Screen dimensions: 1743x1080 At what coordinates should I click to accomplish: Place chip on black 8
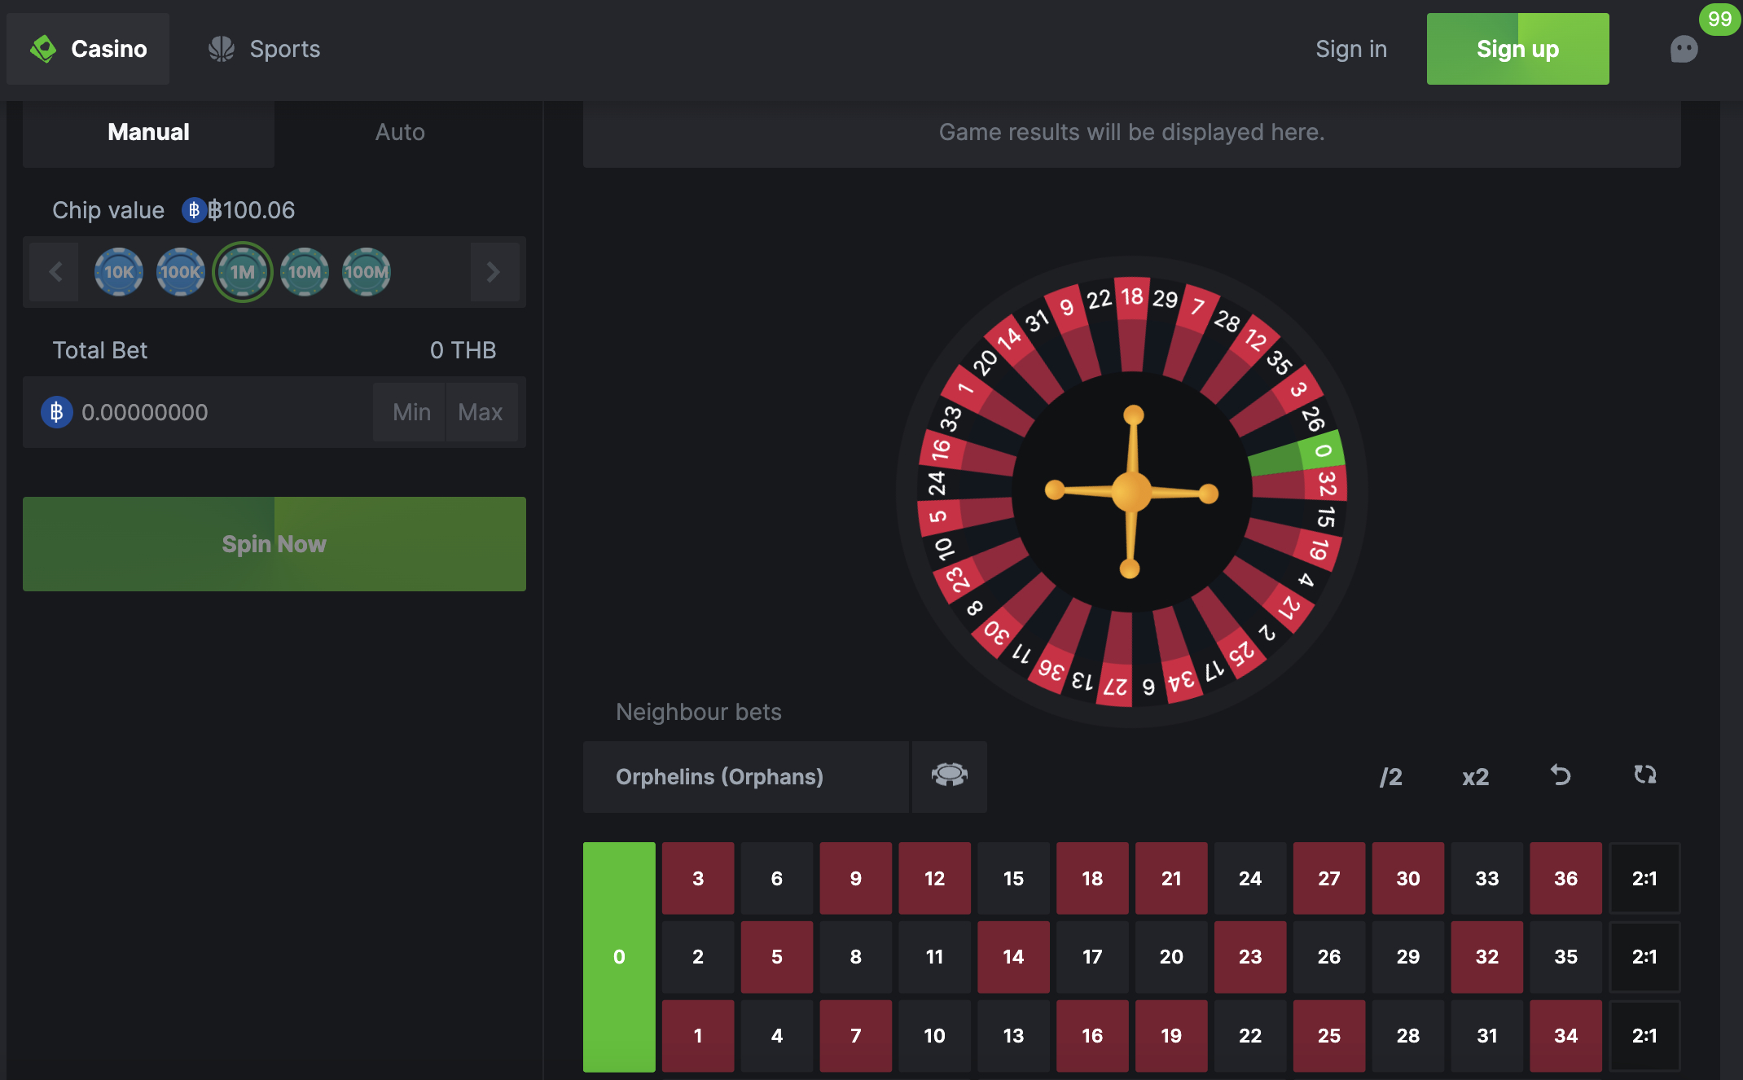click(x=856, y=957)
